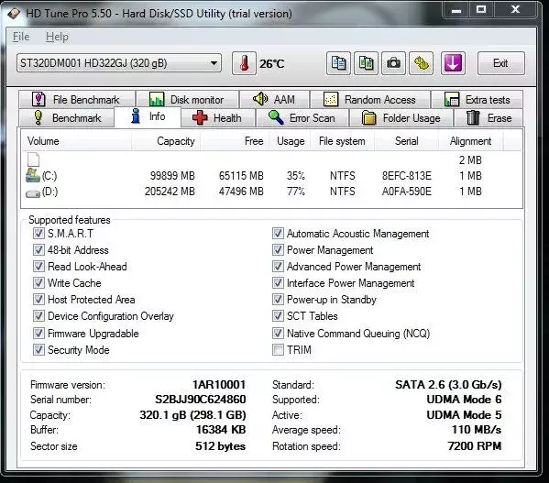The width and height of the screenshot is (549, 483).
Task: Select the unnamed volume blank page icon
Action: point(33,159)
